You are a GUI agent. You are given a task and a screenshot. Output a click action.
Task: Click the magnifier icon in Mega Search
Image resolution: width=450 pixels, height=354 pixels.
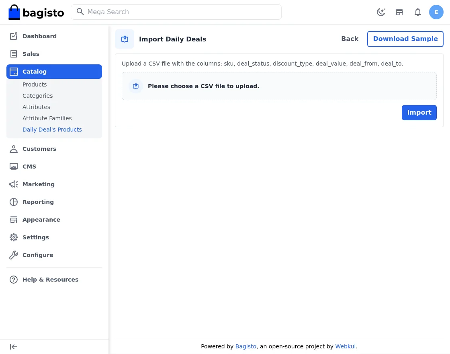point(80,12)
